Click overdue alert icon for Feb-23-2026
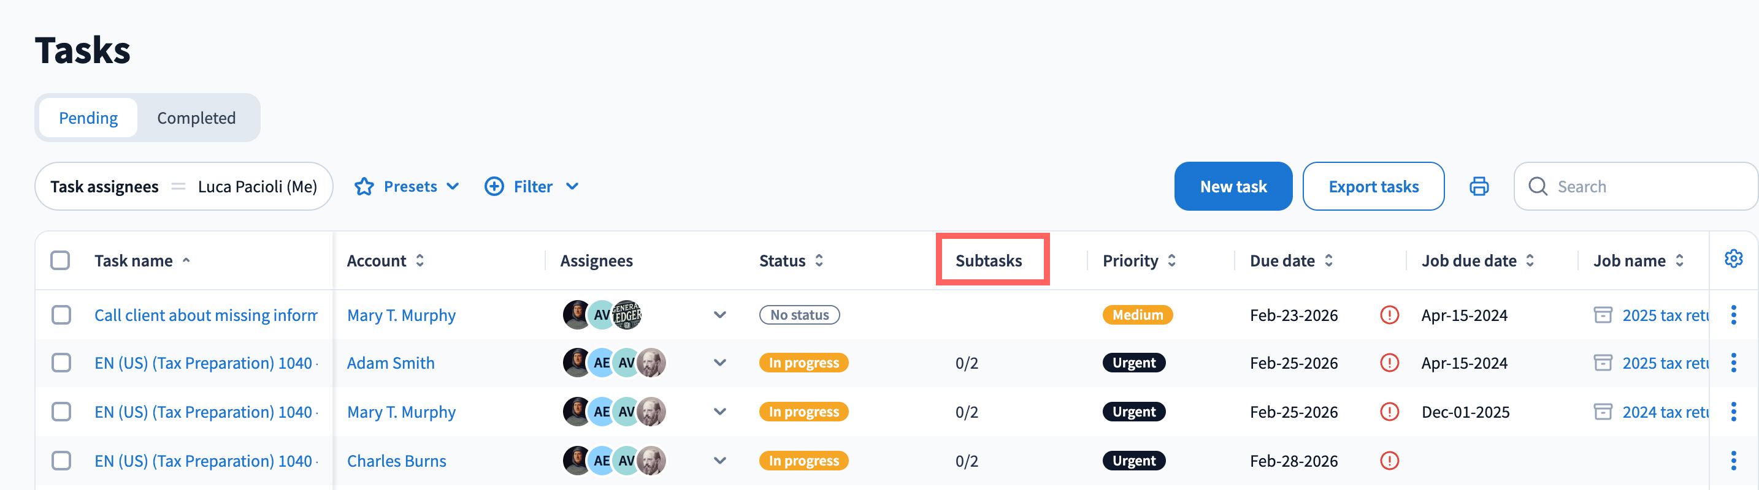The height and width of the screenshot is (490, 1759). pyautogui.click(x=1389, y=315)
